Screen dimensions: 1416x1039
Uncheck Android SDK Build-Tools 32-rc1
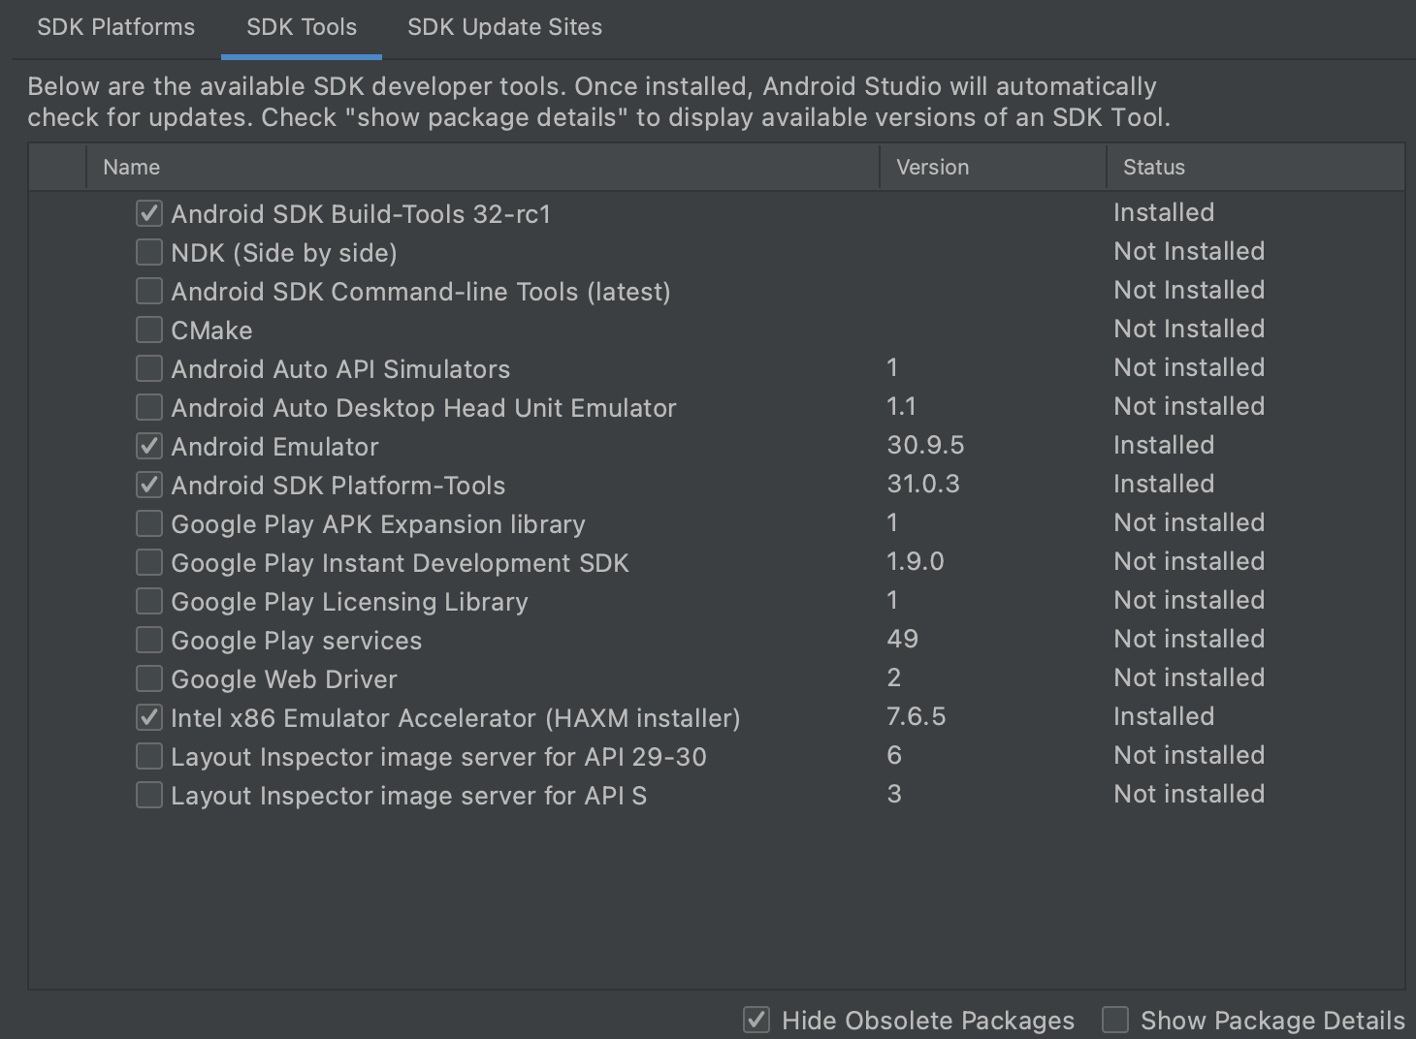tap(148, 213)
